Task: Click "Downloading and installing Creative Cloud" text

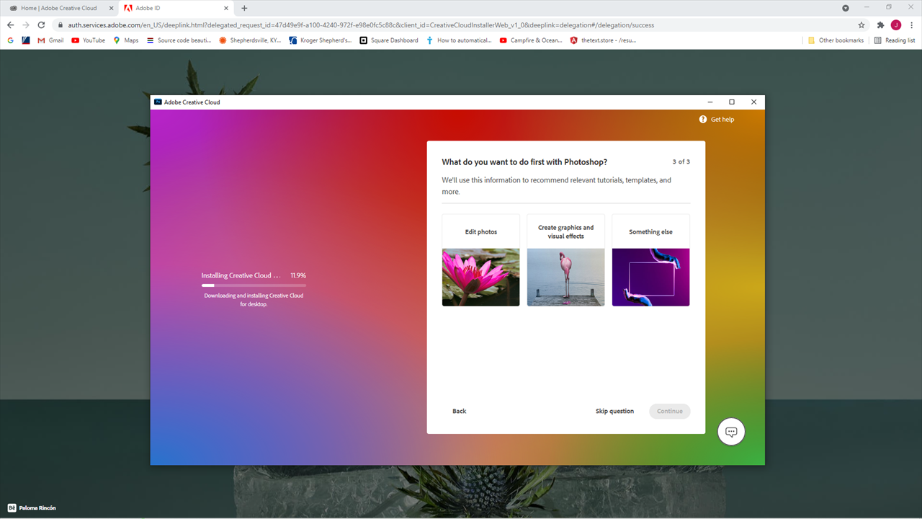Action: point(254,300)
